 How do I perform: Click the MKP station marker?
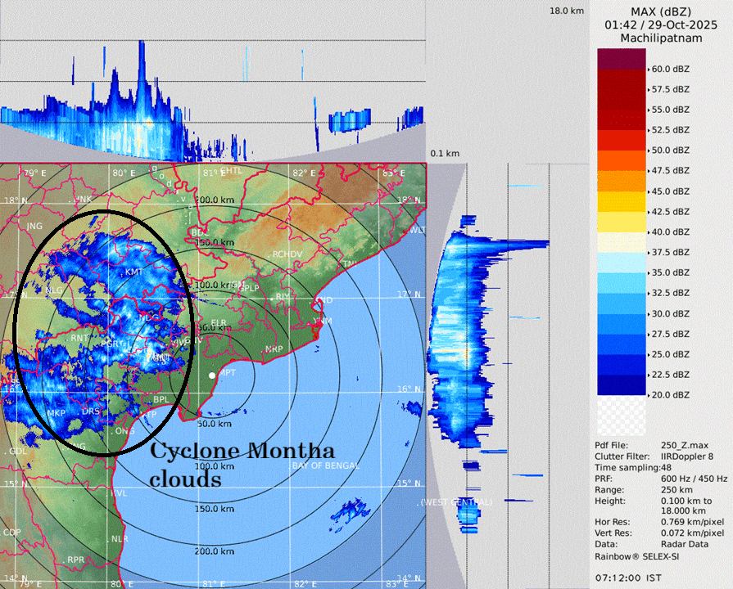pyautogui.click(x=57, y=413)
